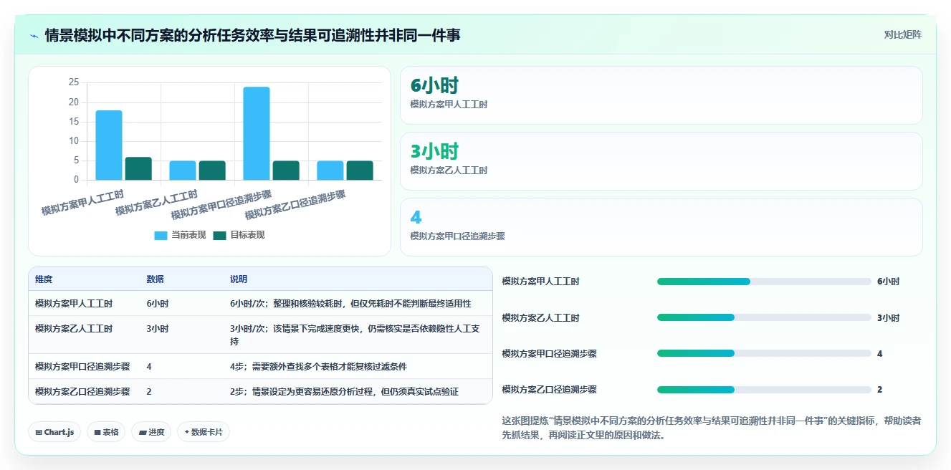This screenshot has height=470, width=951.
Task: Click the 数据 table column header
Action: click(155, 279)
